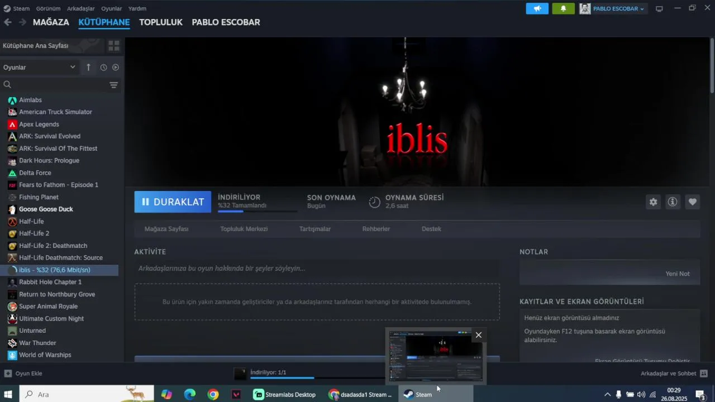Open the green notifications bell

pyautogui.click(x=563, y=8)
